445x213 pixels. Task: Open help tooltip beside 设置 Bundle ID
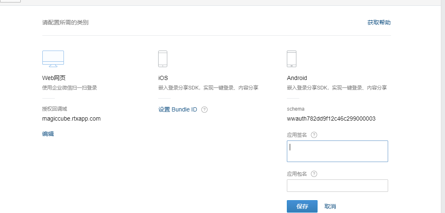coord(204,110)
